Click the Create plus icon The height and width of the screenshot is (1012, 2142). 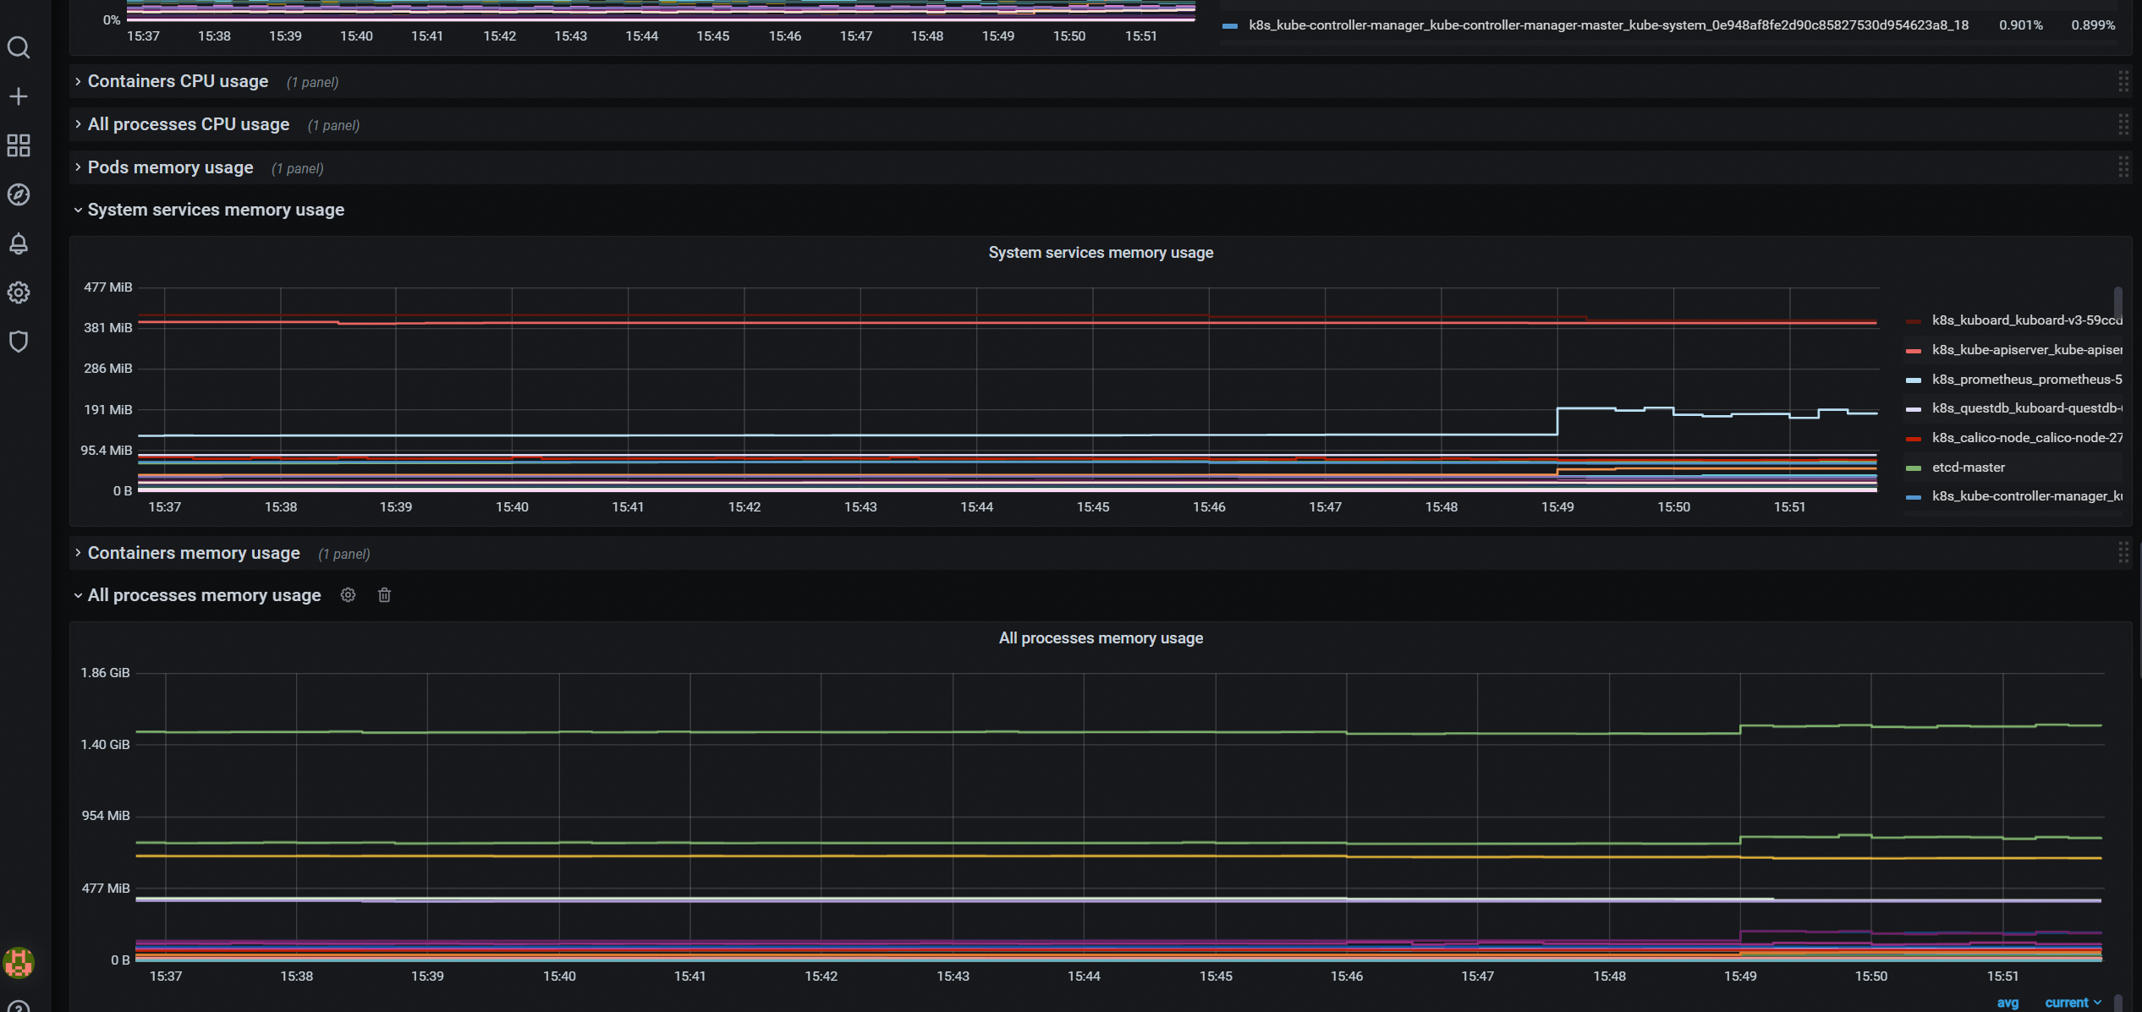pos(19,96)
